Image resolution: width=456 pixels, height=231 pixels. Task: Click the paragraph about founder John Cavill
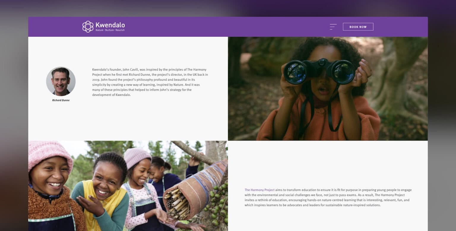[x=150, y=82]
